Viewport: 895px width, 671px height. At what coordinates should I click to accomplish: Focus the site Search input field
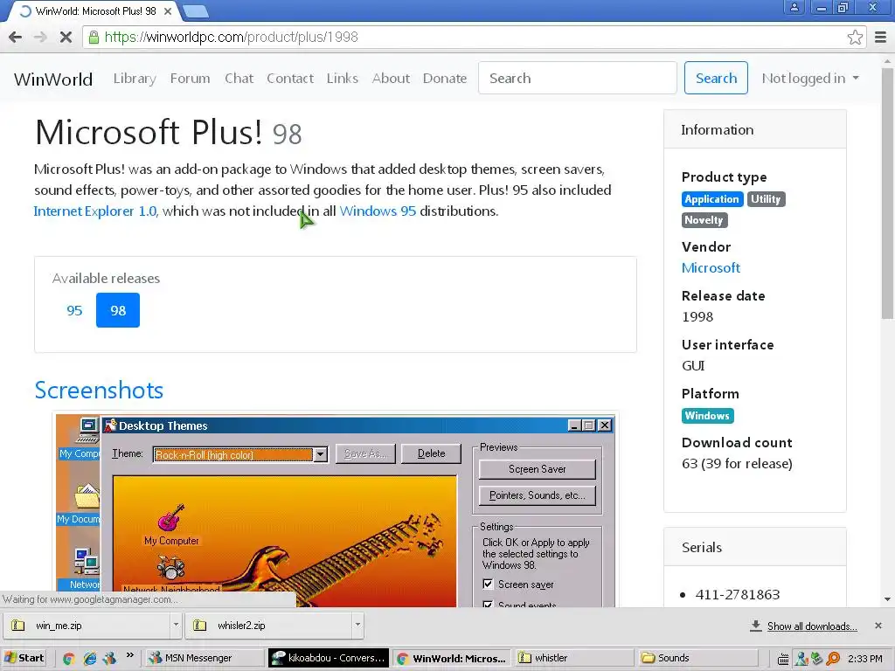click(577, 78)
